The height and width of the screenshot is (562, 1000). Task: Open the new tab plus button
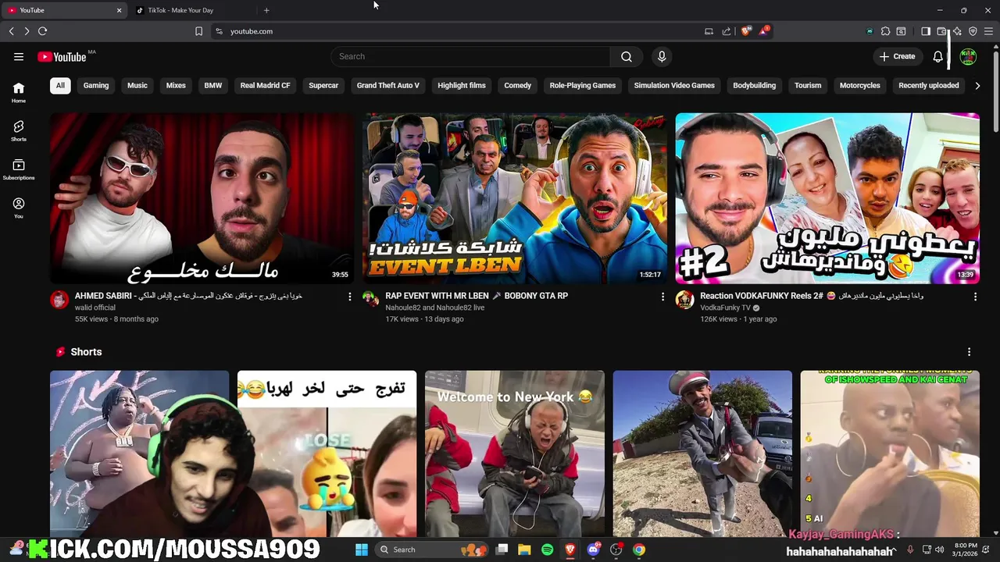coord(266,10)
